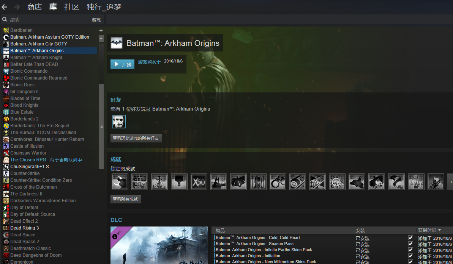Click the Season Pass DLC row name
The image size is (453, 264).
254,244
